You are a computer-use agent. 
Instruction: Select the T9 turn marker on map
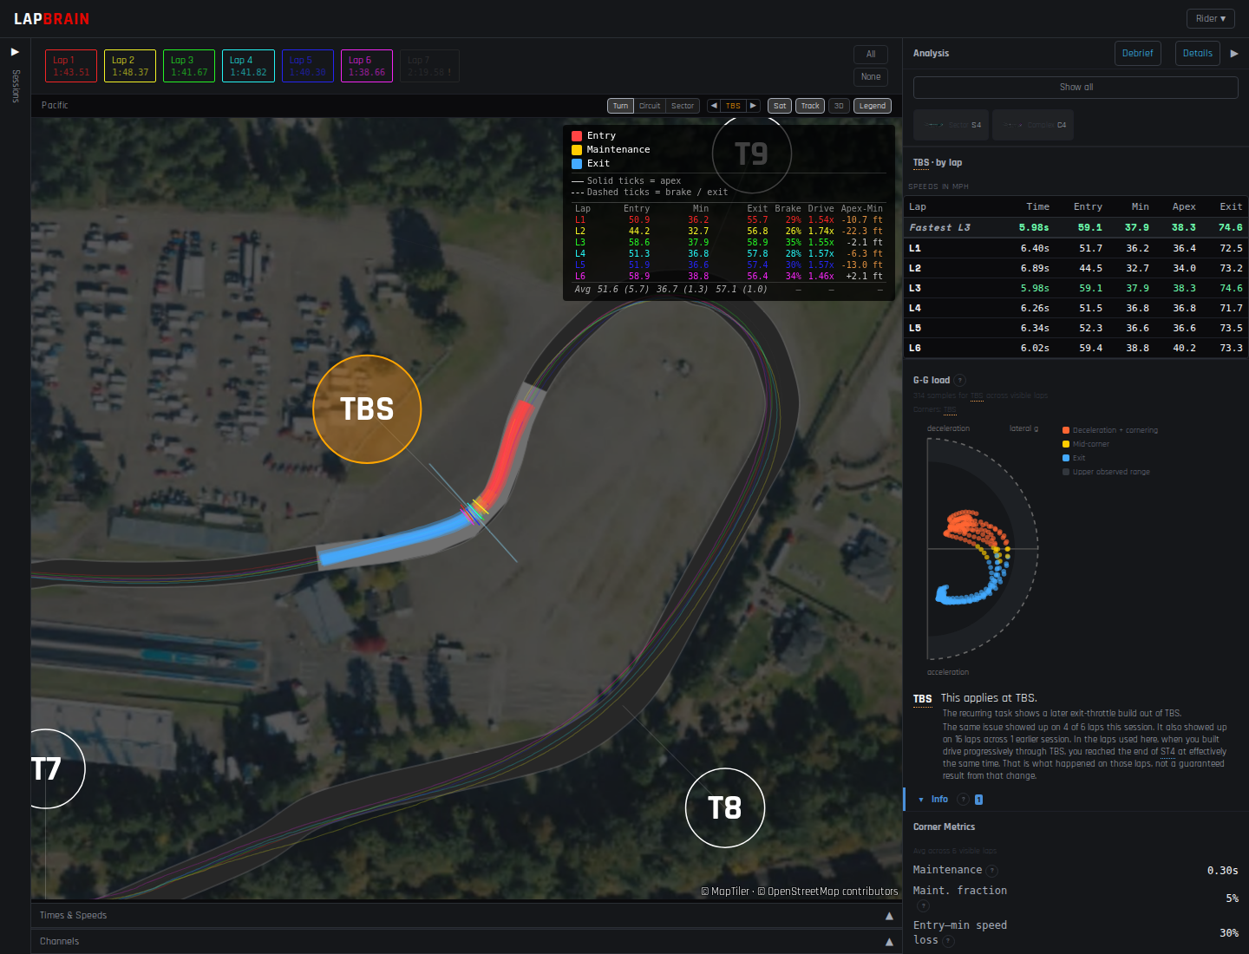751,154
